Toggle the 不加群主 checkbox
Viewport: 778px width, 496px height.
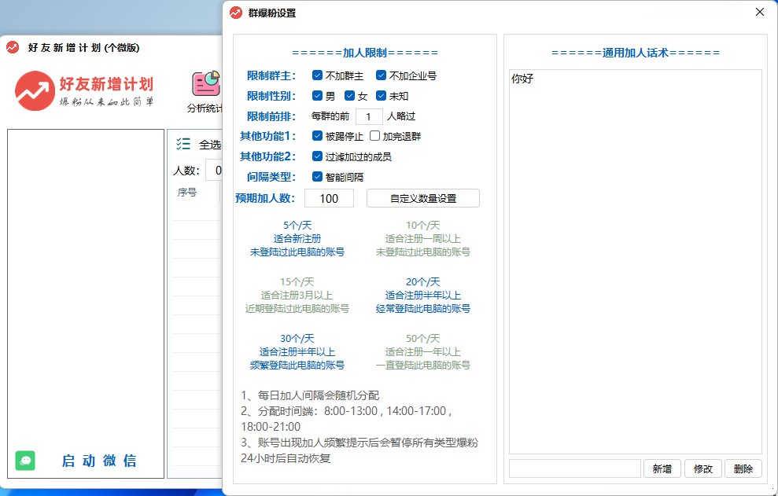point(317,75)
